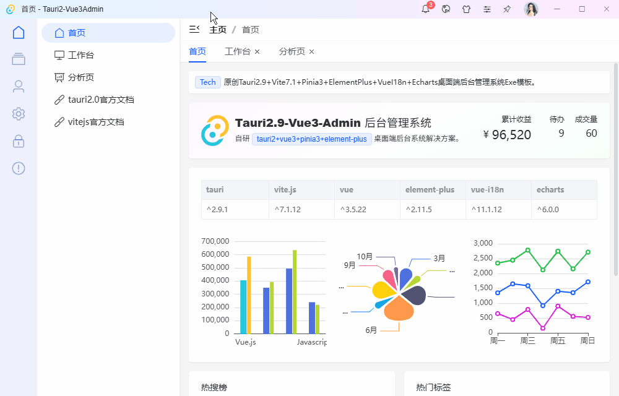Image resolution: width=619 pixels, height=396 pixels.
Task: Switch language using the translate icon
Action: point(446,9)
